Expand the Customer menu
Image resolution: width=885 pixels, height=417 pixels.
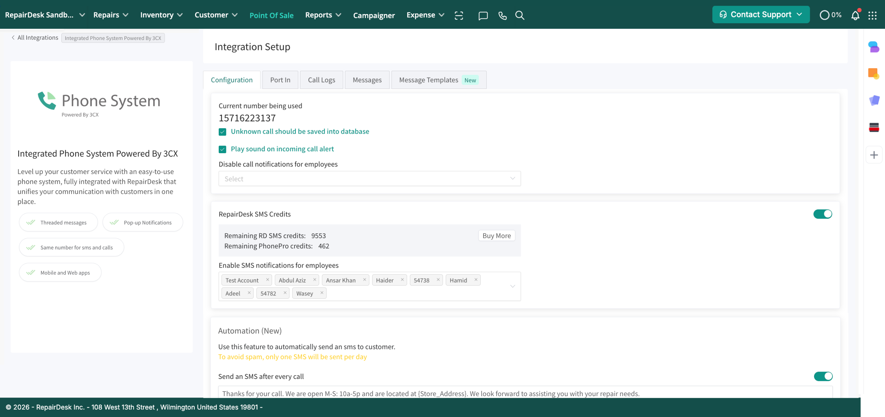point(216,15)
